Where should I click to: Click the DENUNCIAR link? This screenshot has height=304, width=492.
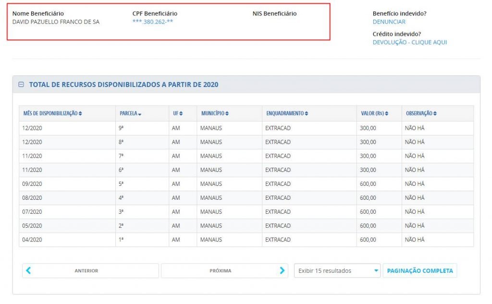coord(389,22)
